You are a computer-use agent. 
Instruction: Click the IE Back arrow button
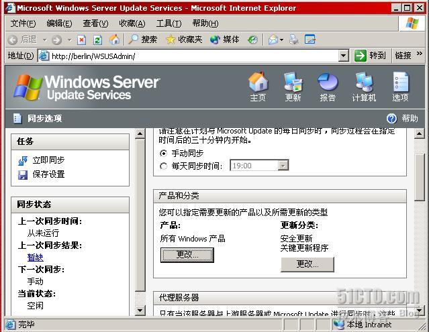[x=13, y=40]
